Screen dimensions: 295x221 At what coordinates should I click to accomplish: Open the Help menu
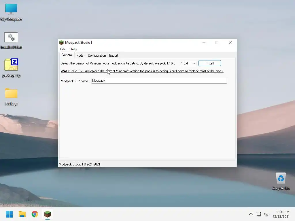[x=73, y=49]
